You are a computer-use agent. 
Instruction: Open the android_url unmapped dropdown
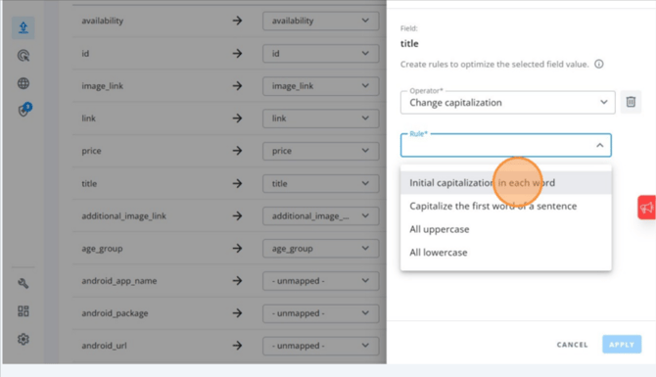click(321, 346)
